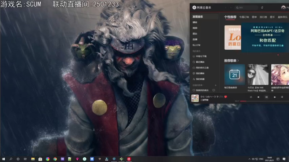
Task: Switch to 歌手 tab
Action: 272,17
